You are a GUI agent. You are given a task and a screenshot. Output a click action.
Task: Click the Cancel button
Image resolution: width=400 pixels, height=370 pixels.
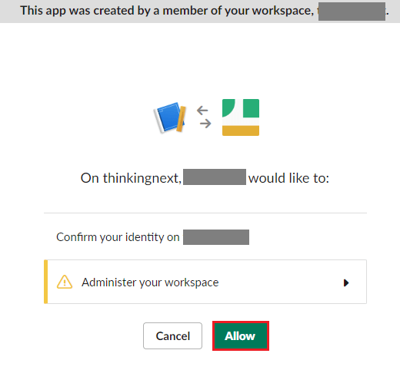click(x=172, y=335)
